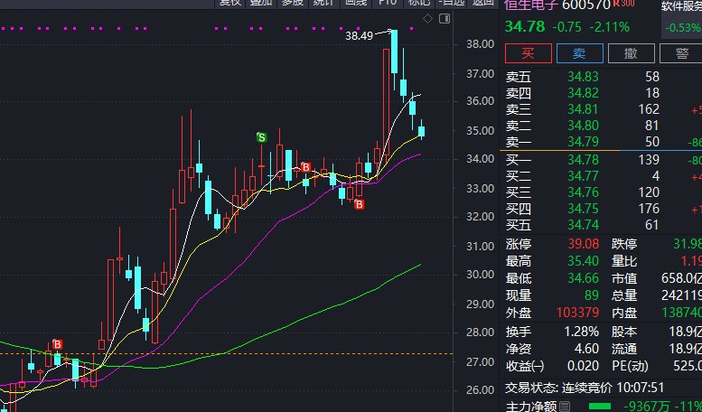Click the 市值 market cap label

point(624,278)
